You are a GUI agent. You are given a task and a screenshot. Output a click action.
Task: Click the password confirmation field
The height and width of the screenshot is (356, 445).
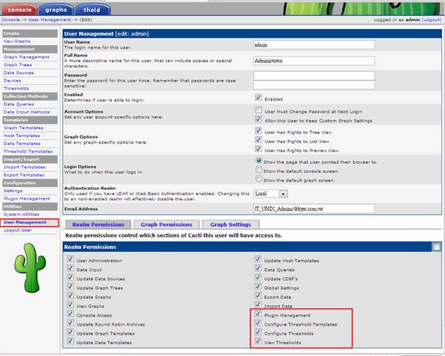point(314,85)
